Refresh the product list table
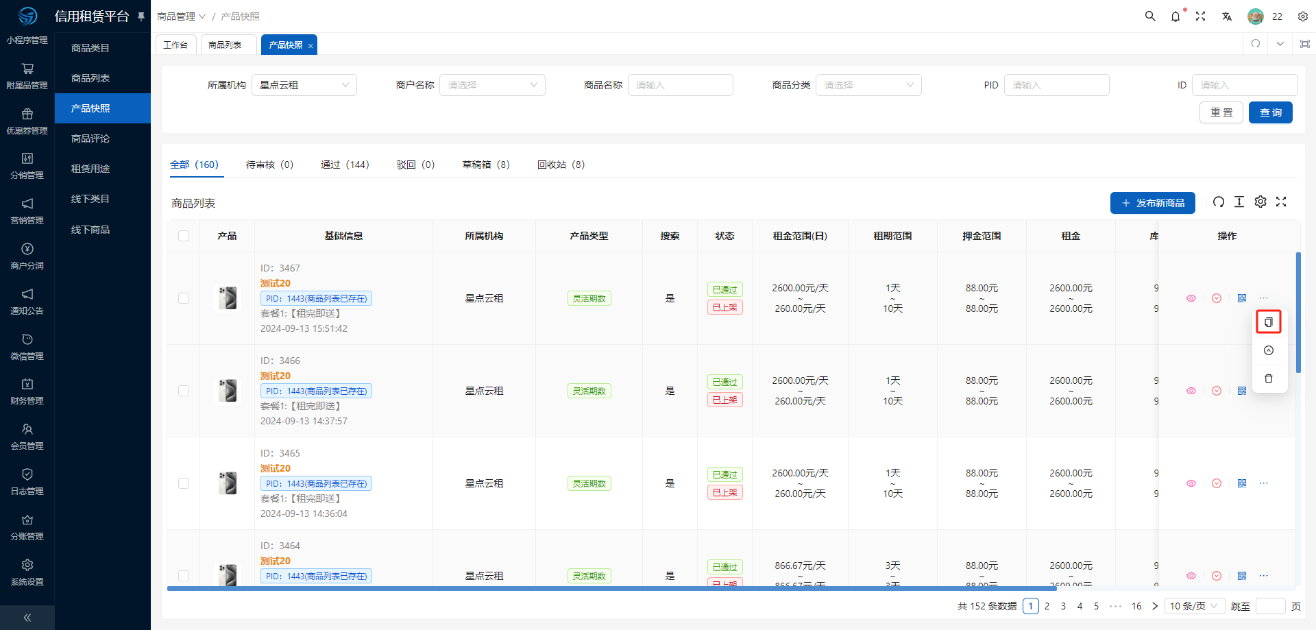 point(1218,202)
